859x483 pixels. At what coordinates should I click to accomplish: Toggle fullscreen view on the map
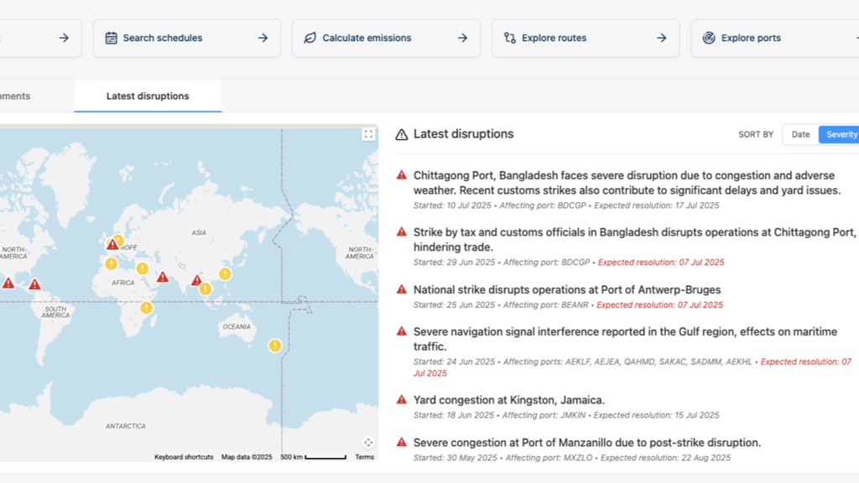pos(368,134)
